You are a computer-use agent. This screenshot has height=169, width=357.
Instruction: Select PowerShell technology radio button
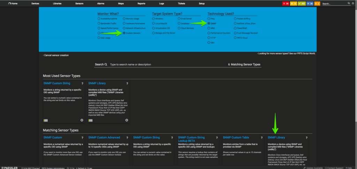(235, 28)
